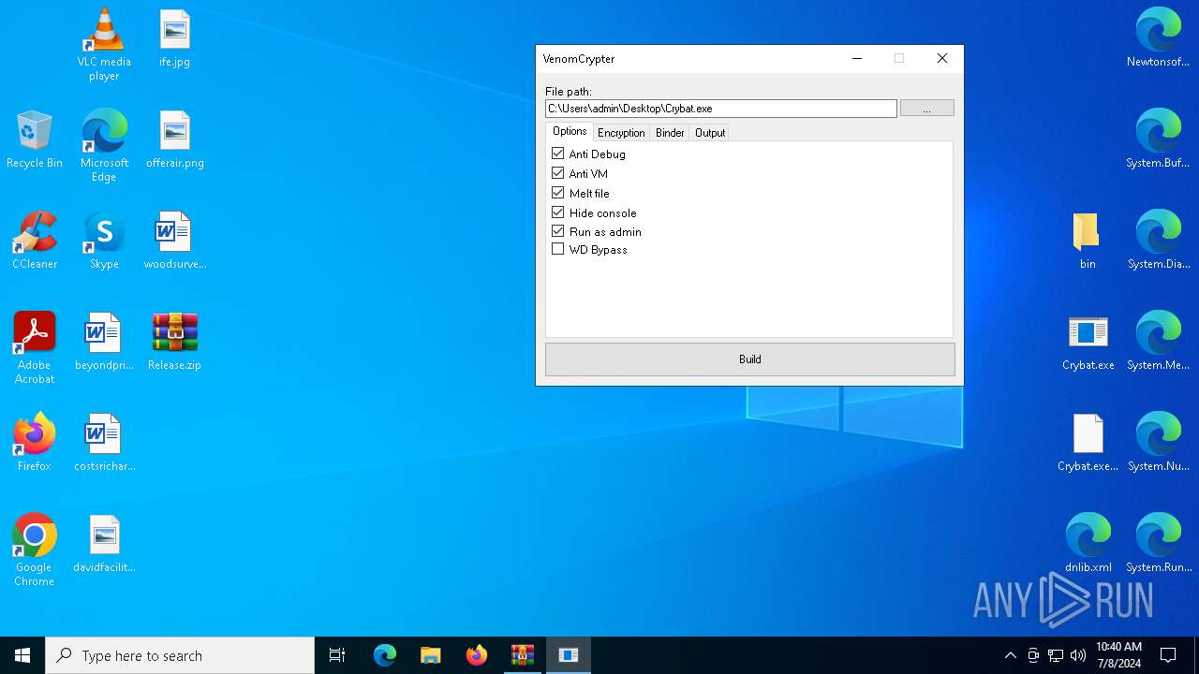The width and height of the screenshot is (1199, 674).
Task: Select the costsrichar Word document
Action: click(104, 442)
